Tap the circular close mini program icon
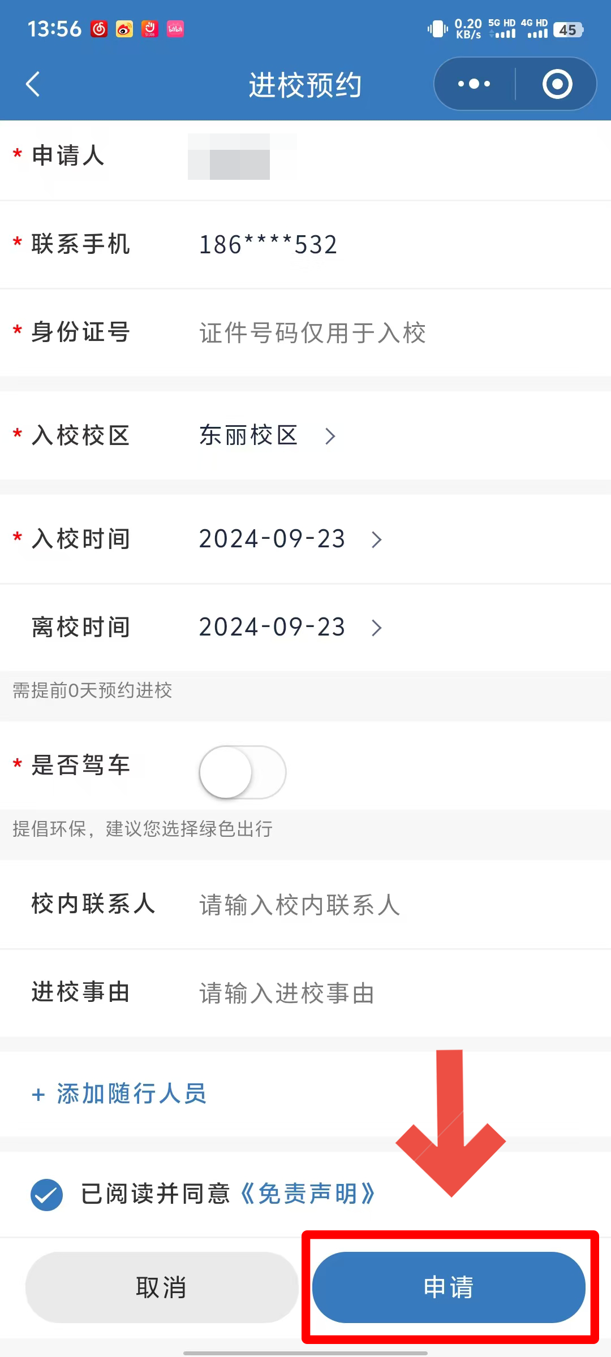 click(557, 84)
